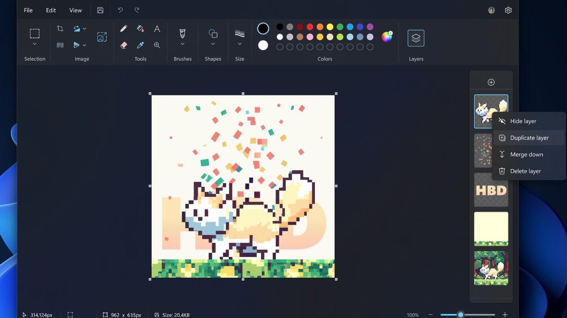The height and width of the screenshot is (318, 567).
Task: Select the Eraser tool
Action: [x=124, y=45]
